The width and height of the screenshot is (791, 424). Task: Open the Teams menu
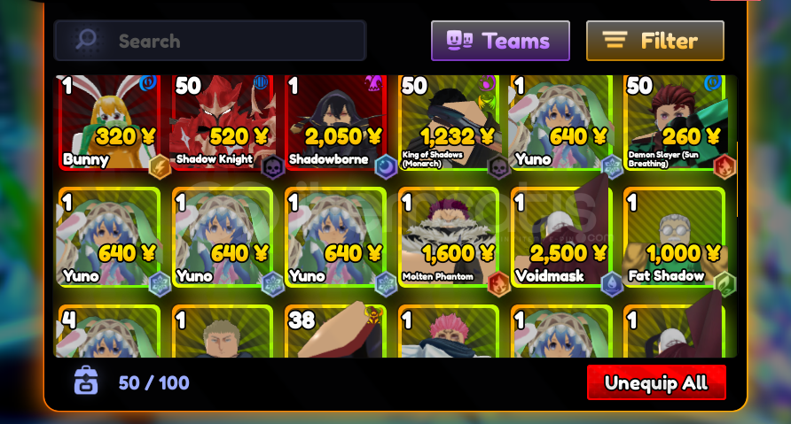click(x=500, y=41)
